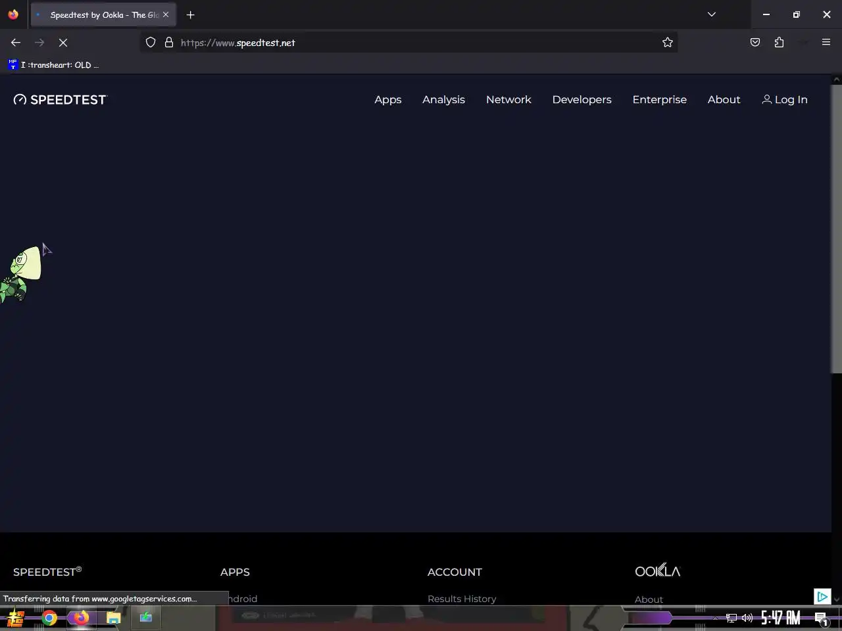The width and height of the screenshot is (842, 631).
Task: Click About under the Ookla footer column
Action: click(x=649, y=599)
